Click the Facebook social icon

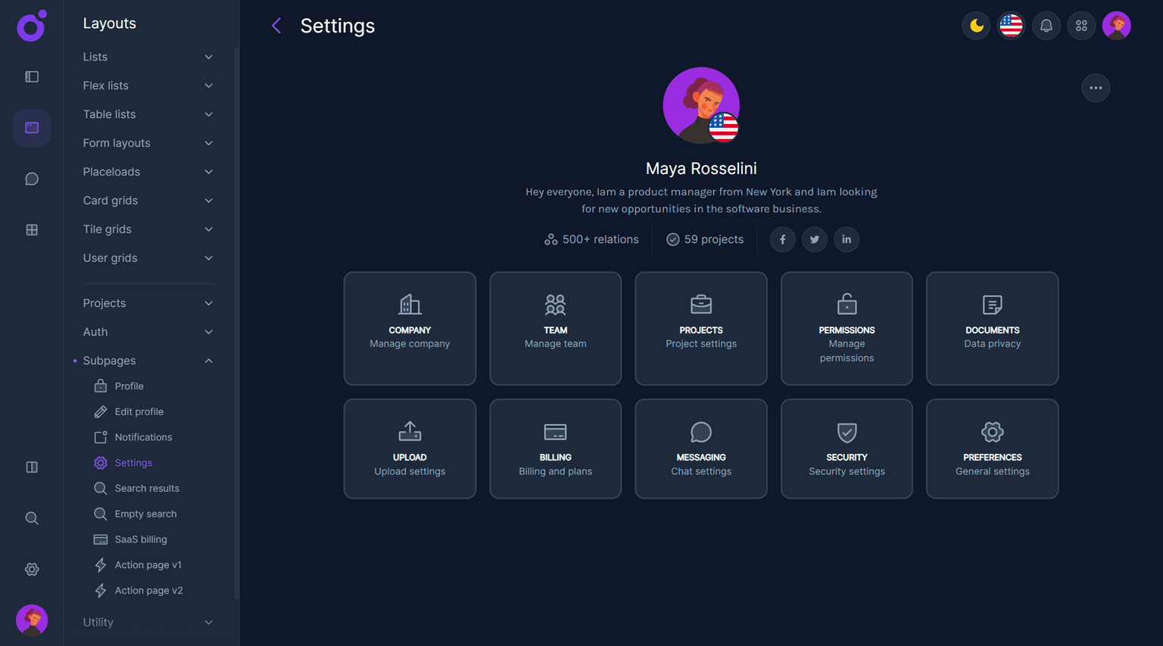click(x=782, y=240)
